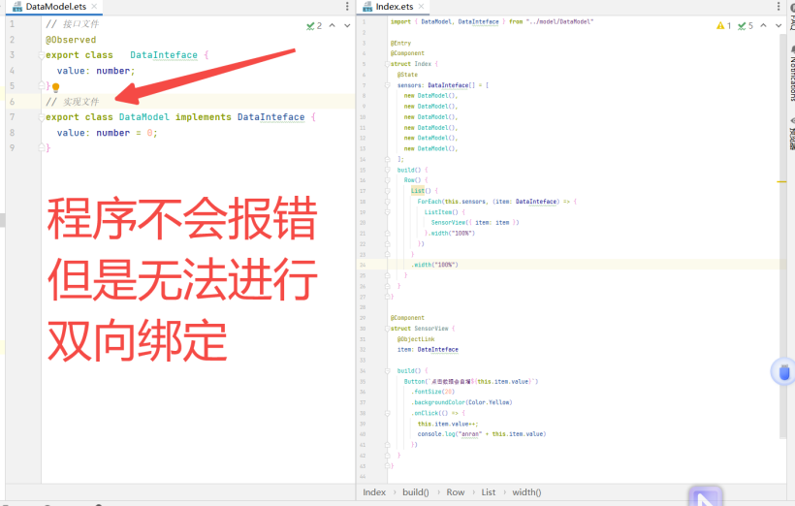Go to previous highlighted problem in Index.ets
795x506 pixels.
click(x=763, y=25)
